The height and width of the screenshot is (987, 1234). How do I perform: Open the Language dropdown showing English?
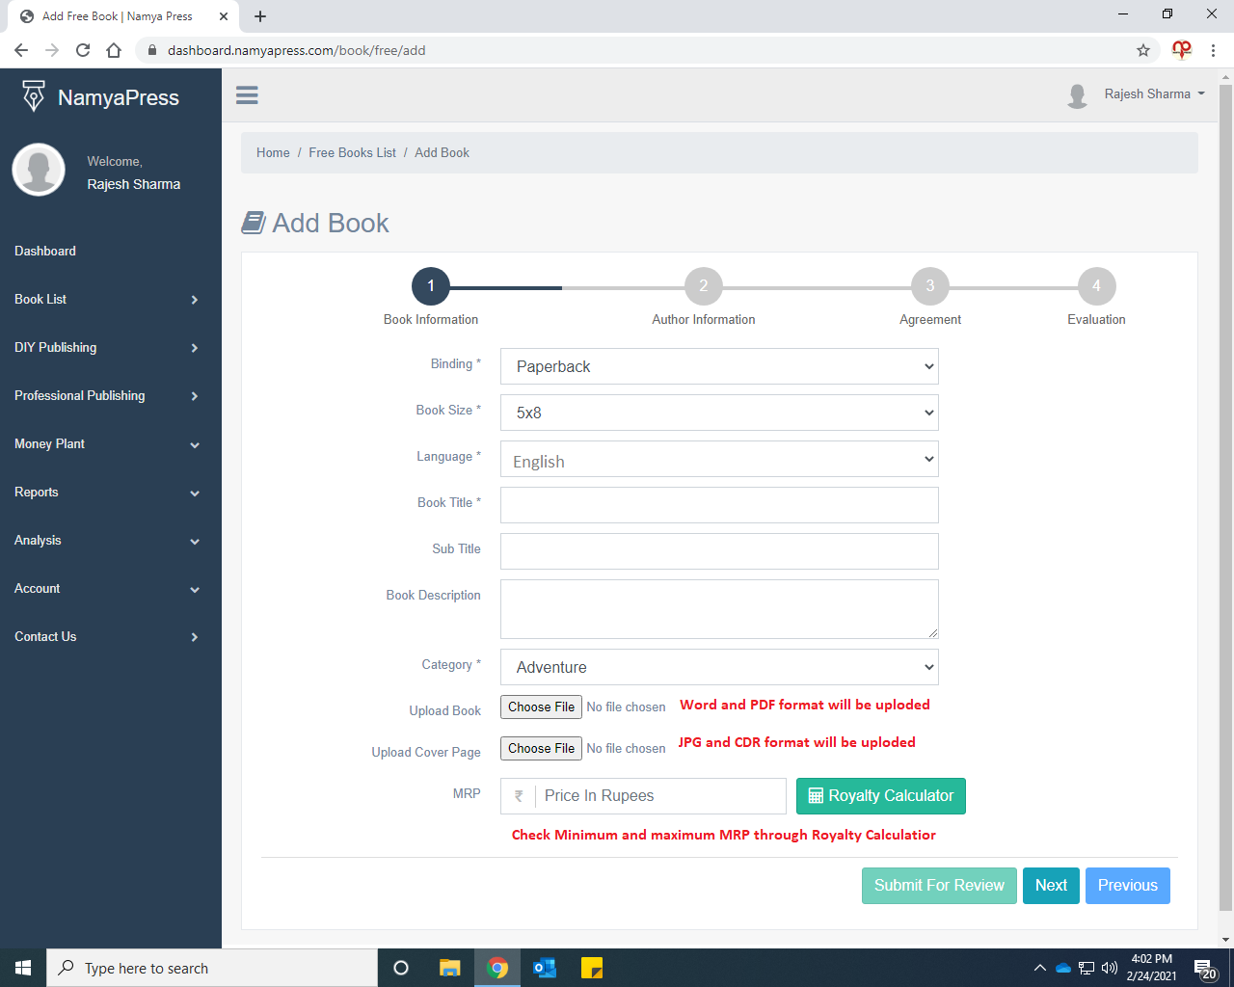[x=719, y=459]
